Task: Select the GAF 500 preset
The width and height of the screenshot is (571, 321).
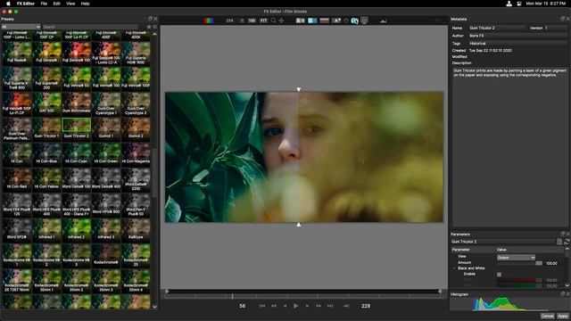Action: coord(46,103)
